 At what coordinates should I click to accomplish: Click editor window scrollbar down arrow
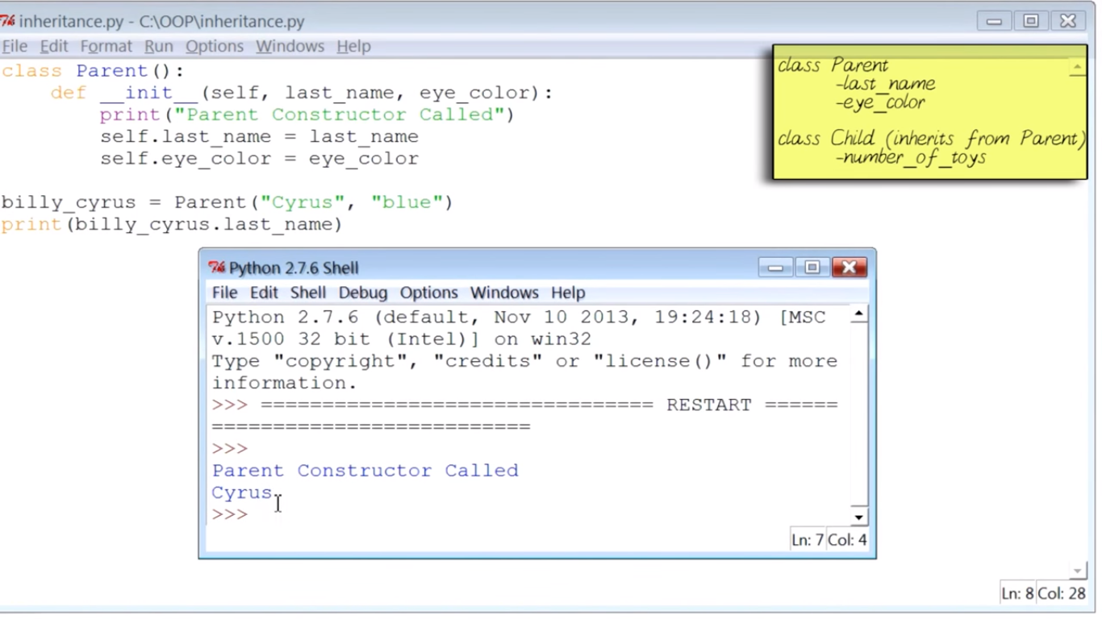click(1079, 571)
